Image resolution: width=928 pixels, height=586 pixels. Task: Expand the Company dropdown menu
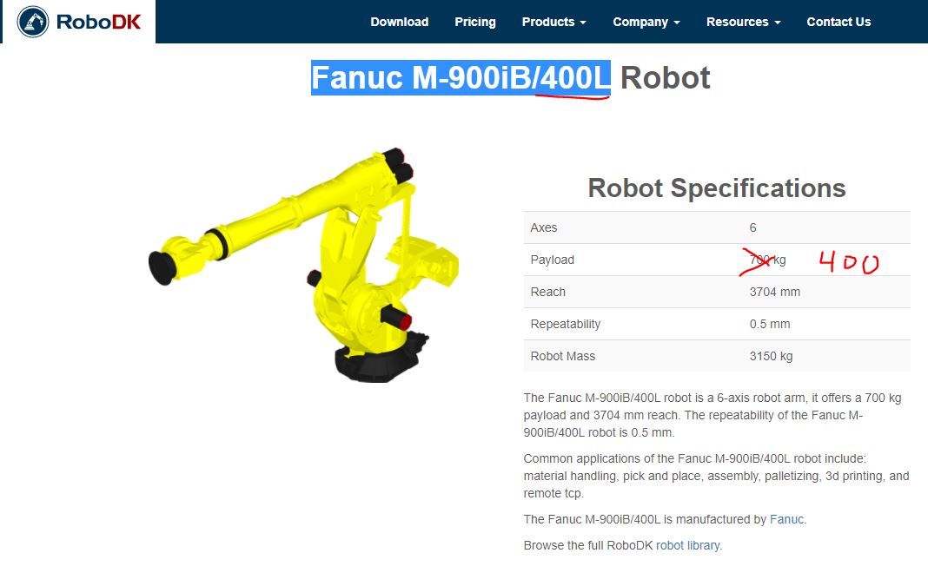646,22
